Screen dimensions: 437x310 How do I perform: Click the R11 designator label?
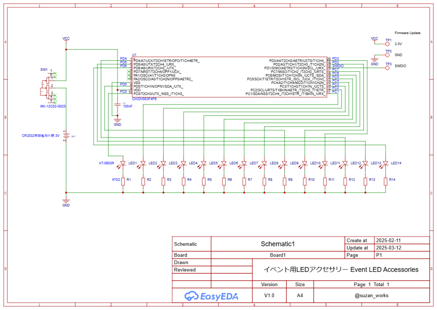click(x=331, y=180)
